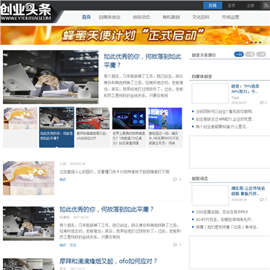
Task: Select the highlighted blue carousel card 如此优秀的你
Action: click(57, 127)
